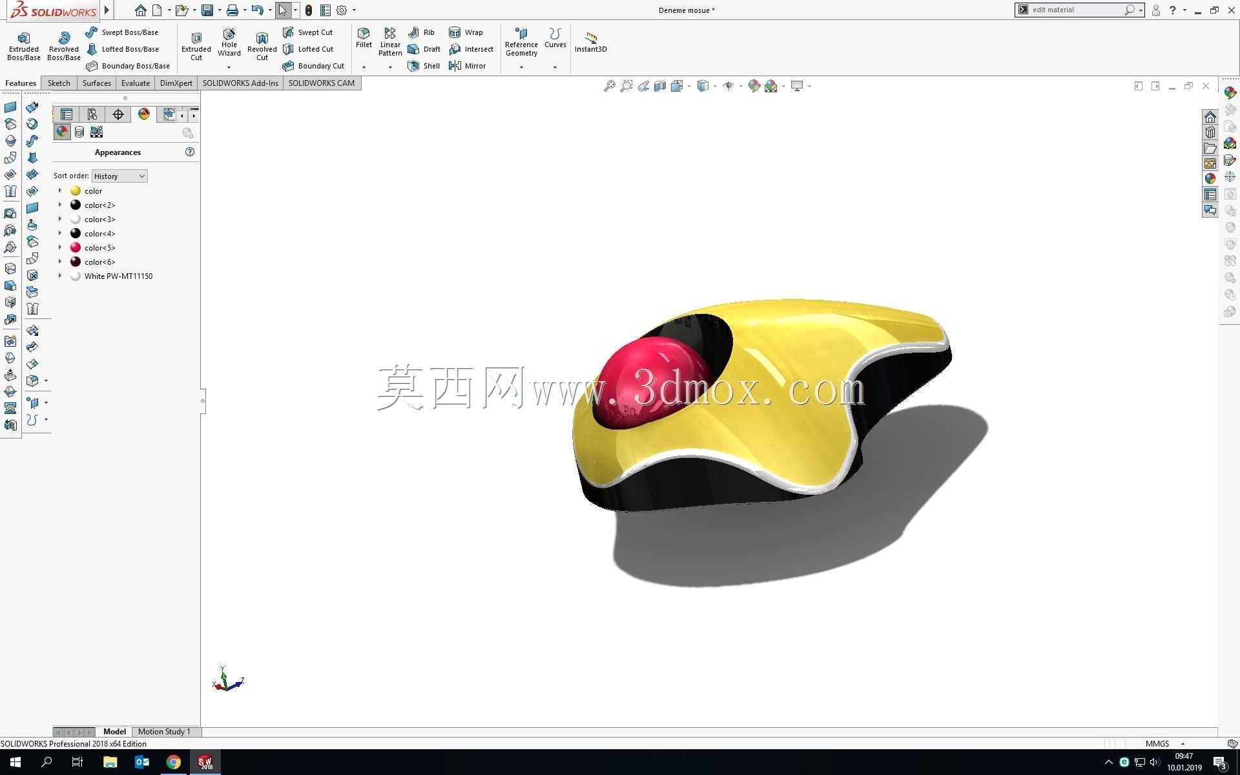Click Appearances panel help button
Image resolution: width=1240 pixels, height=775 pixels.
point(190,152)
